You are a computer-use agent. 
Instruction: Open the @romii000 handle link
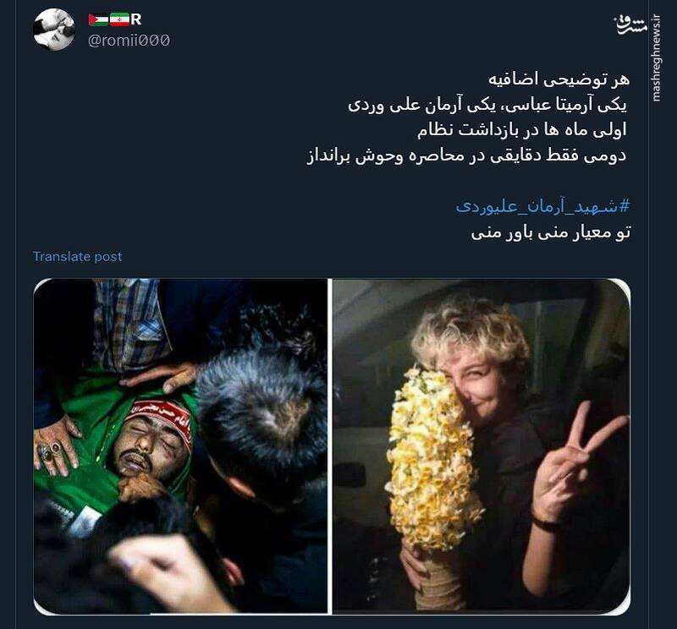coord(129,41)
